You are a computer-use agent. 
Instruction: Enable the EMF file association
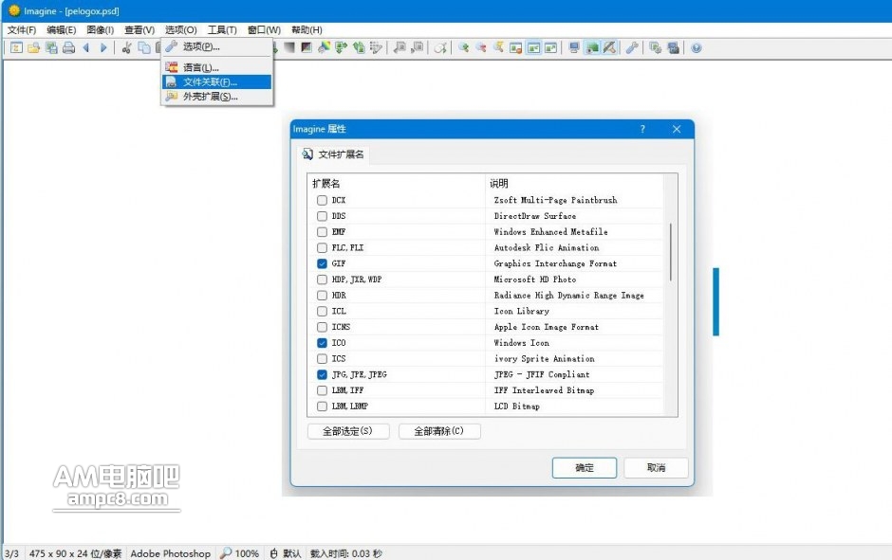point(322,232)
